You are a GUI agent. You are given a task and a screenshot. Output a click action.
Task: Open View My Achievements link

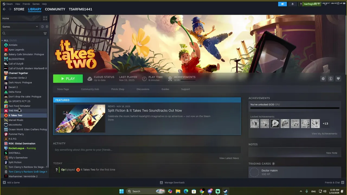[x=324, y=134]
